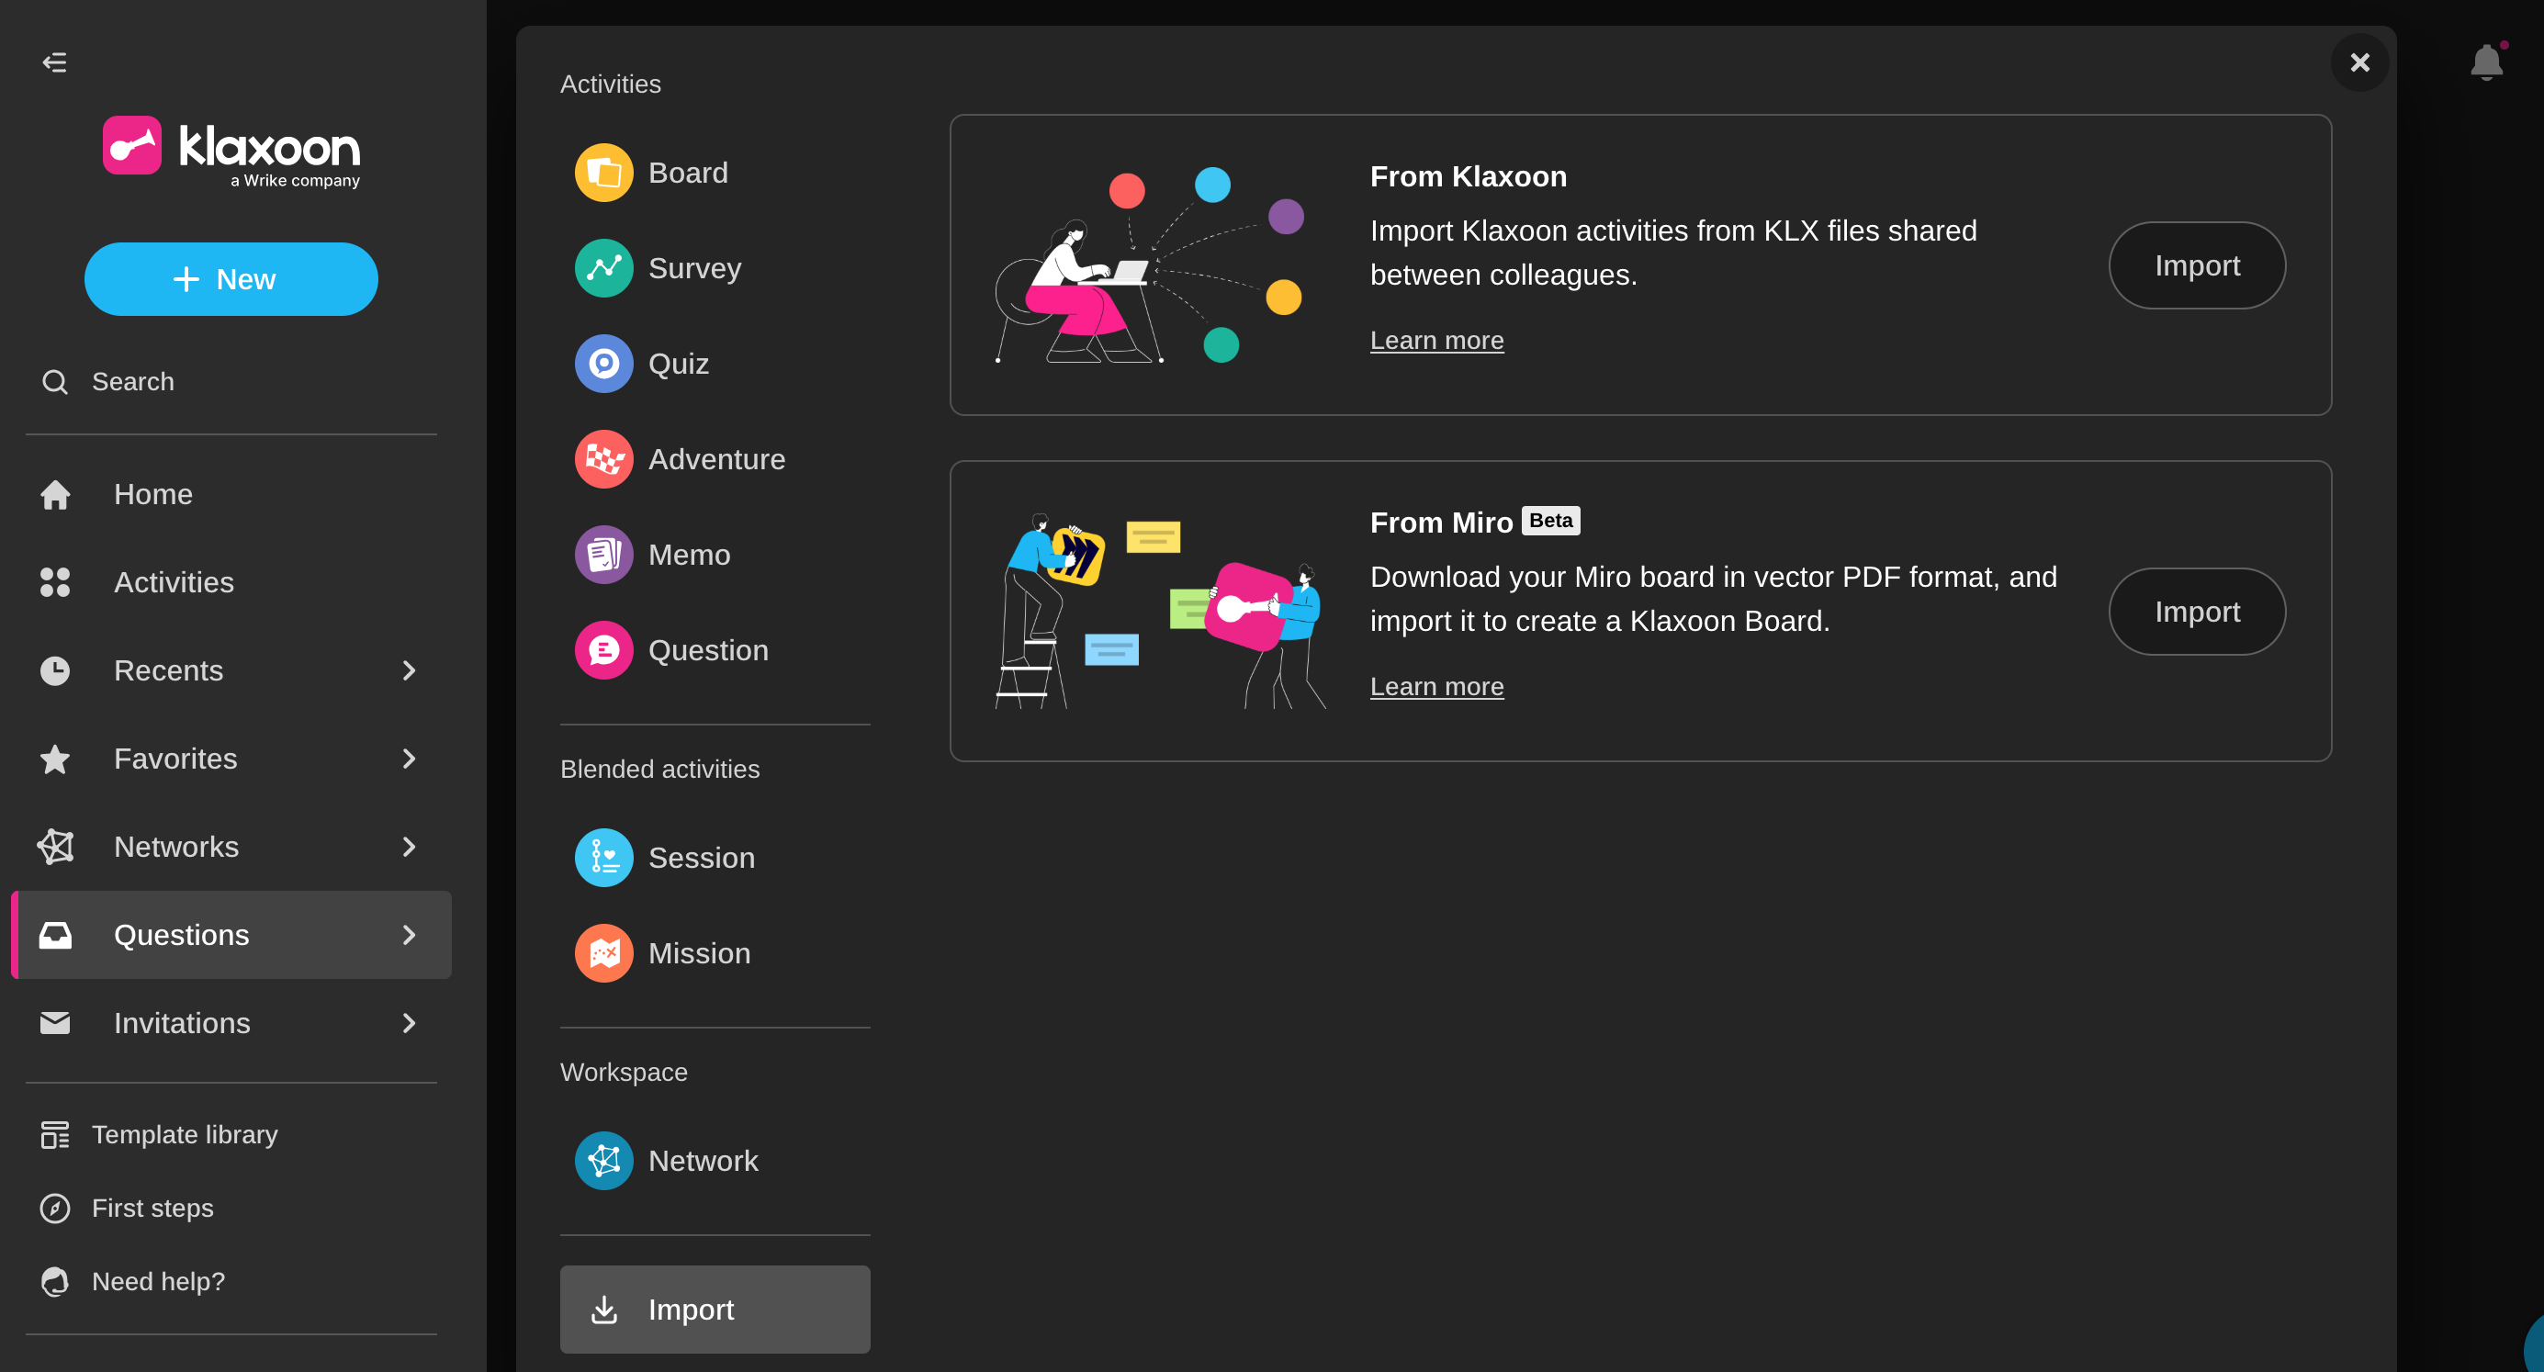Click the Search field in sidebar
This screenshot has width=2544, height=1372.
pos(132,381)
